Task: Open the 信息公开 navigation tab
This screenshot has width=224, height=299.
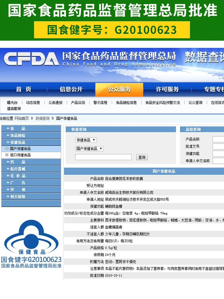Action: 71,89
